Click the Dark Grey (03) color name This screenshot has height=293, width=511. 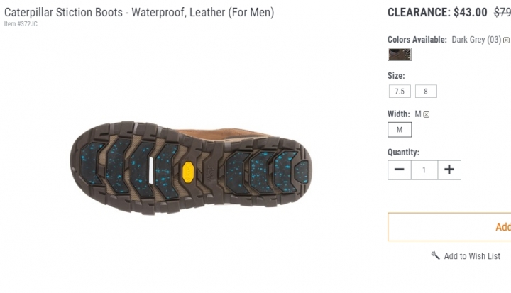476,40
